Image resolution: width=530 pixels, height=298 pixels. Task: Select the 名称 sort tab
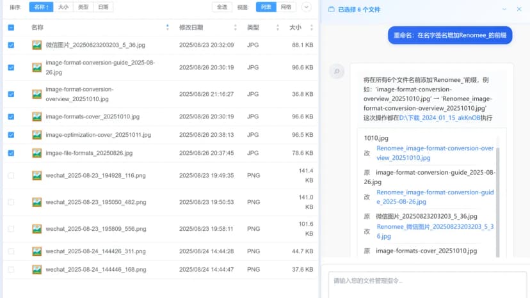coord(41,7)
